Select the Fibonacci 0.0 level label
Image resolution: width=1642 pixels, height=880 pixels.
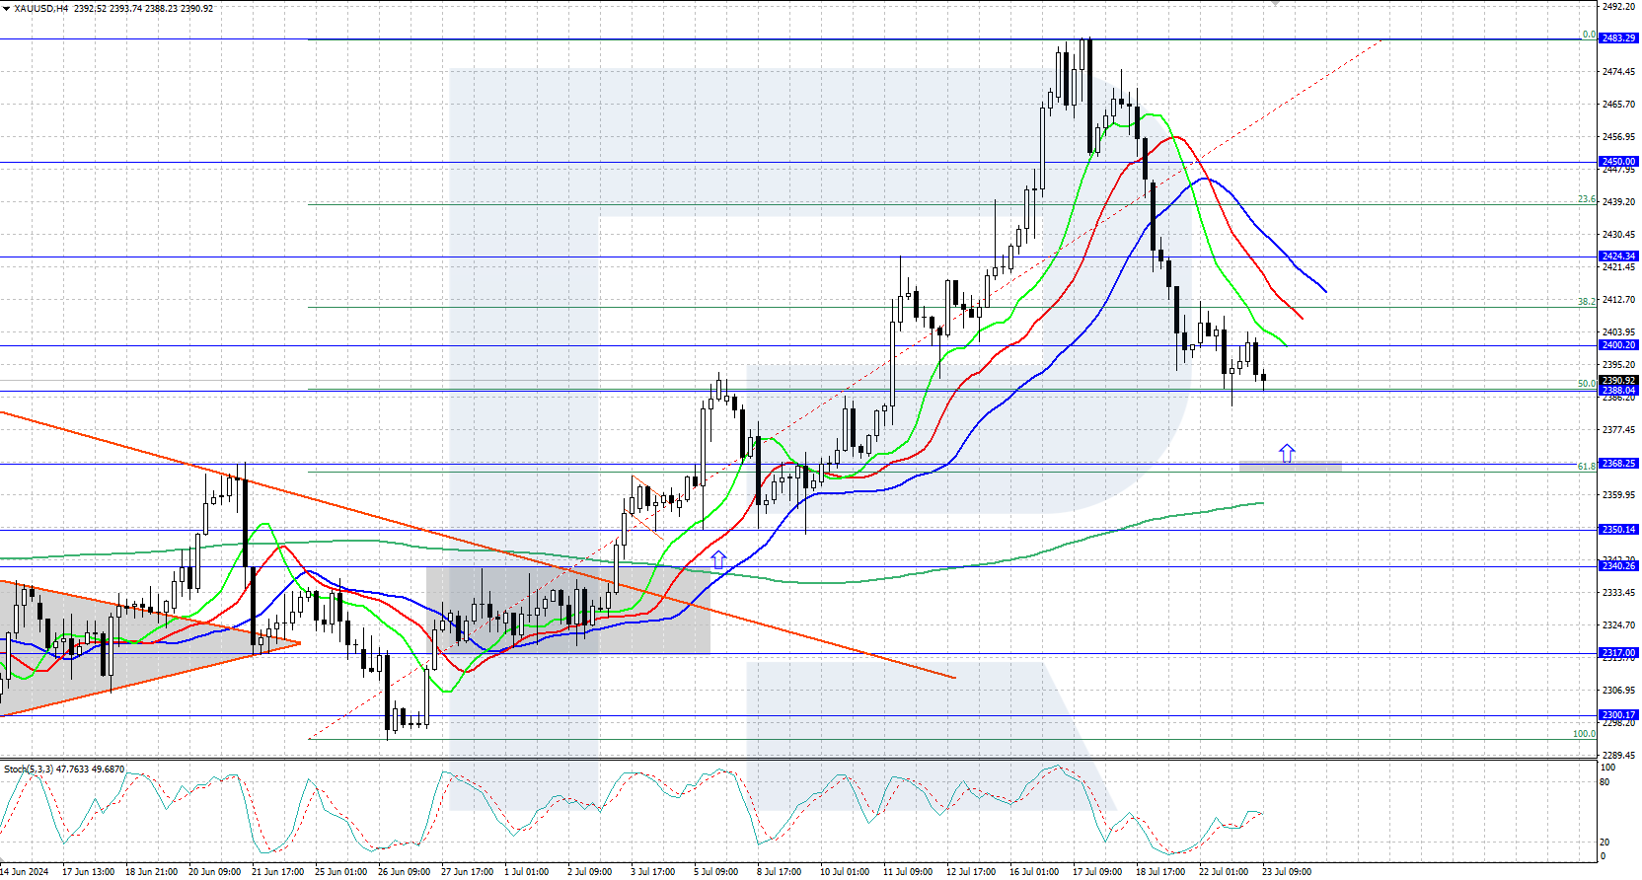pyautogui.click(x=1589, y=35)
